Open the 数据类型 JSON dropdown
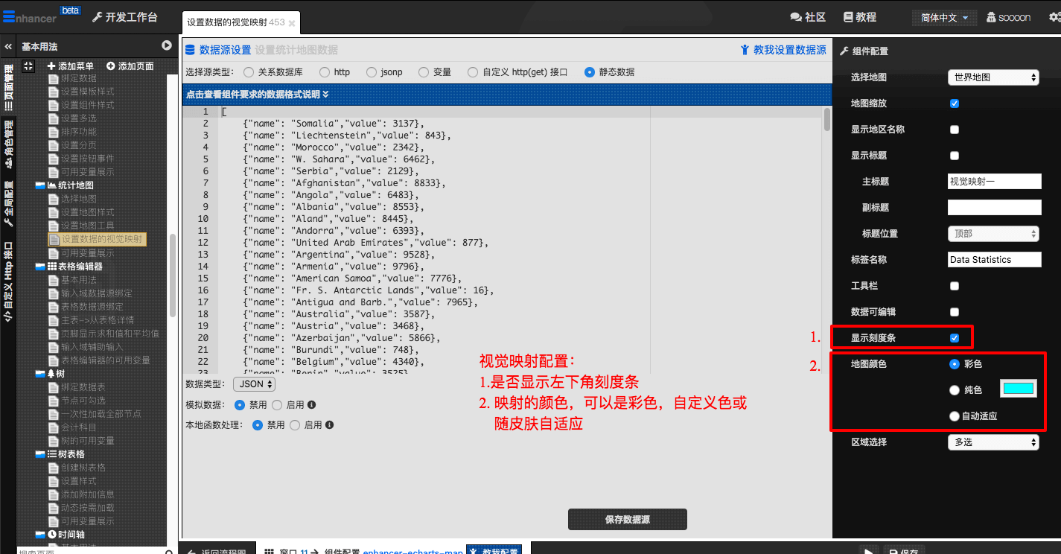1061x554 pixels. [254, 384]
